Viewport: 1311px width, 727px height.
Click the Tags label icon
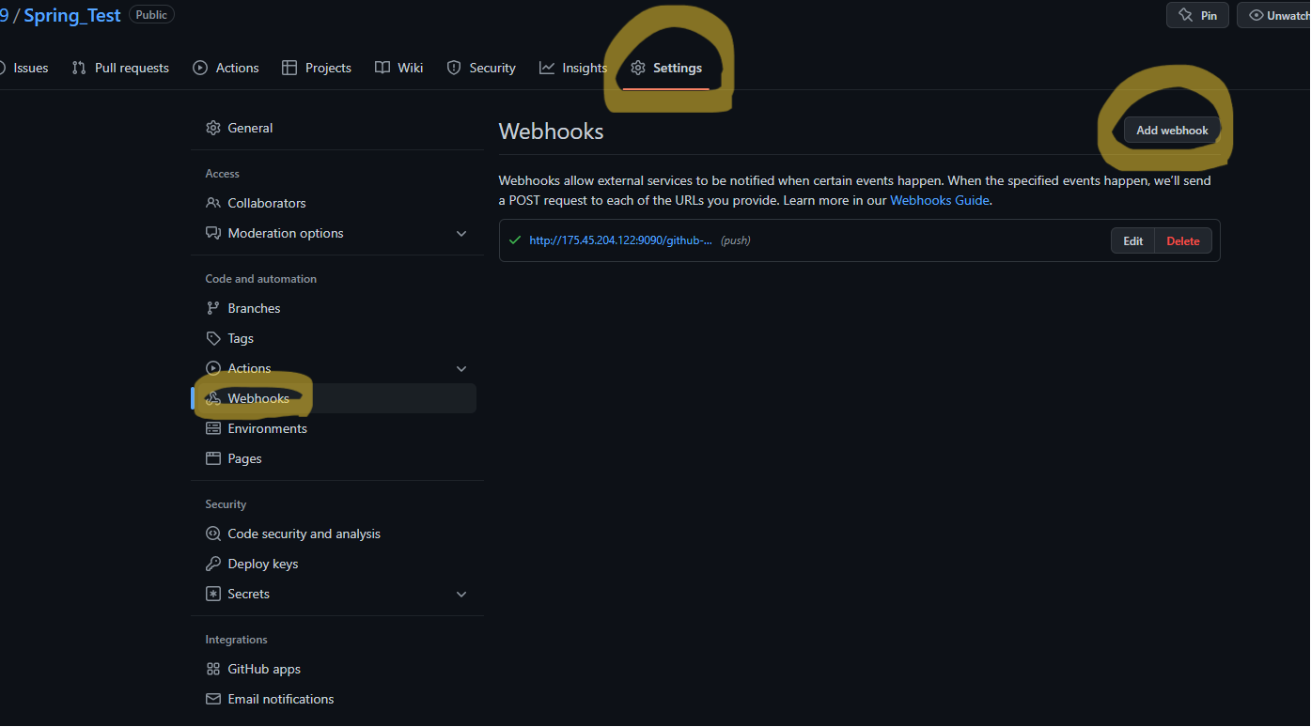point(213,338)
